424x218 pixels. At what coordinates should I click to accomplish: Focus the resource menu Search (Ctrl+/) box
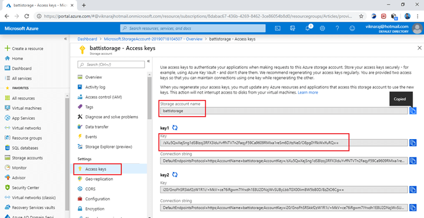pos(111,64)
